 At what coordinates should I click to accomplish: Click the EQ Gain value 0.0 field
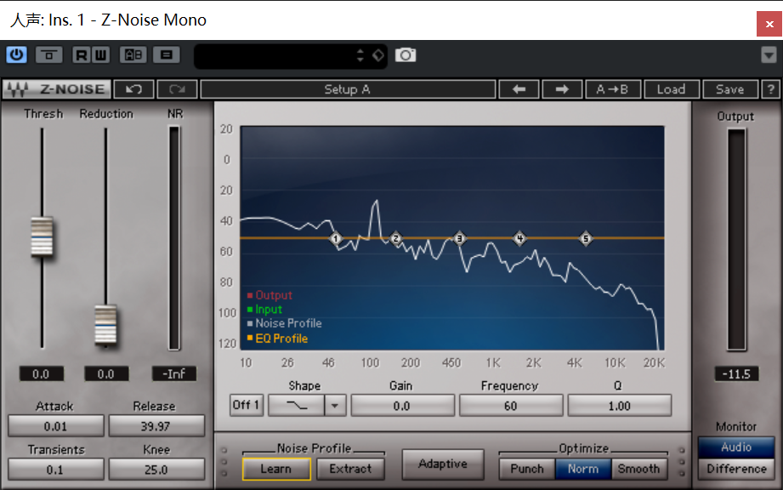tap(402, 405)
